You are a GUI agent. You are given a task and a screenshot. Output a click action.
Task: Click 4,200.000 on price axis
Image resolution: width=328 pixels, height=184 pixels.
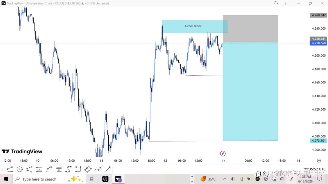click(x=319, y=55)
